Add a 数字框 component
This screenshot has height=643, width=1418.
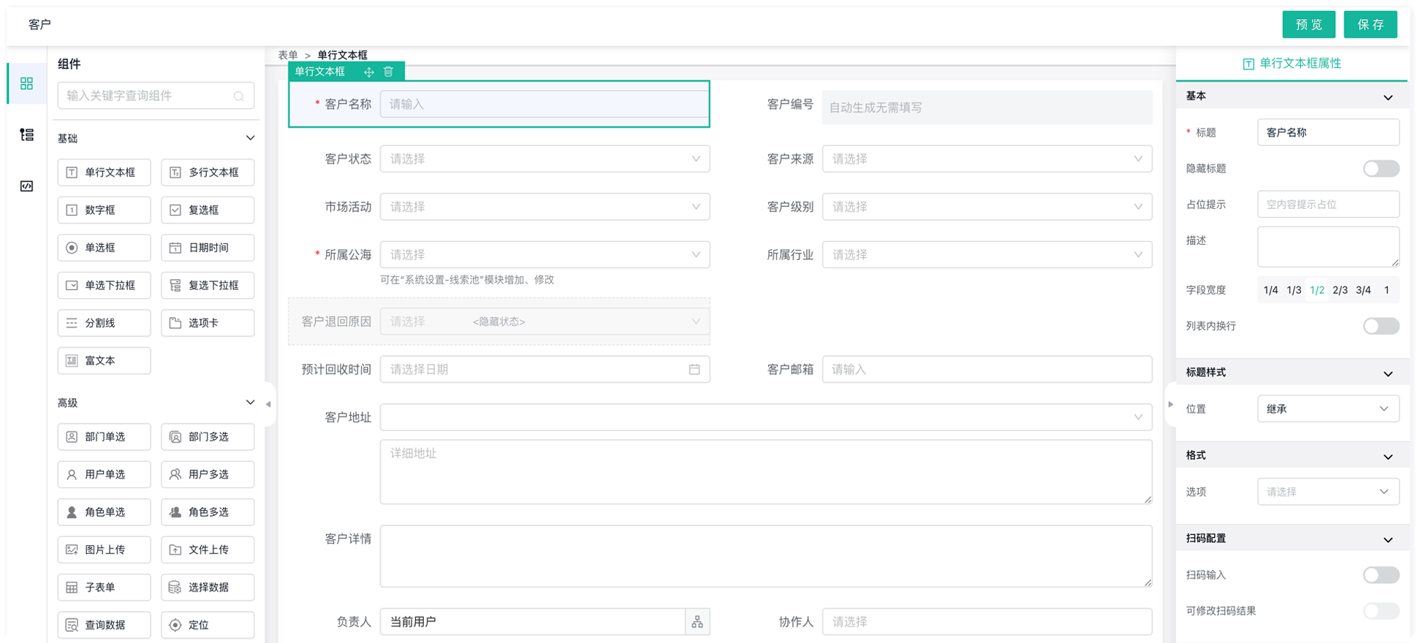coord(105,210)
